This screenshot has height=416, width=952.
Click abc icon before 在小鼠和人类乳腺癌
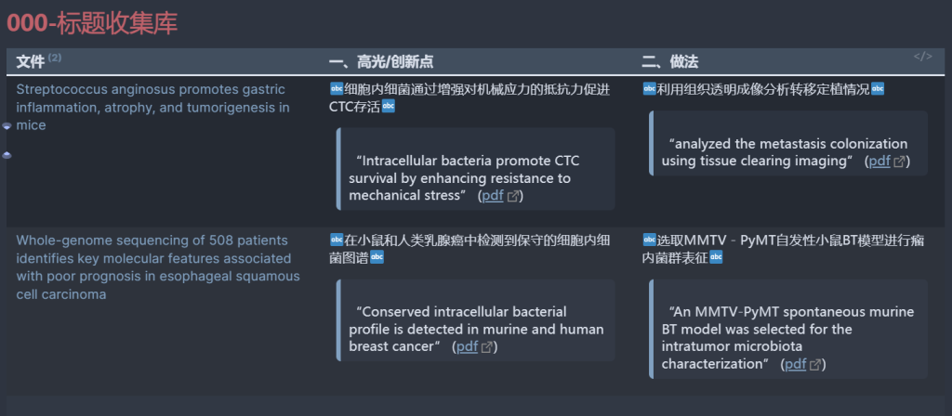[336, 240]
